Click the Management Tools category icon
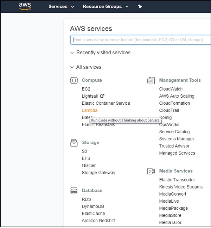 coord(151,80)
